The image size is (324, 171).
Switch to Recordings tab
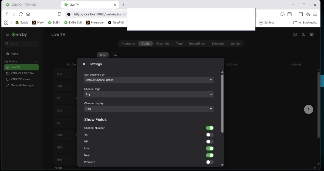click(x=197, y=43)
